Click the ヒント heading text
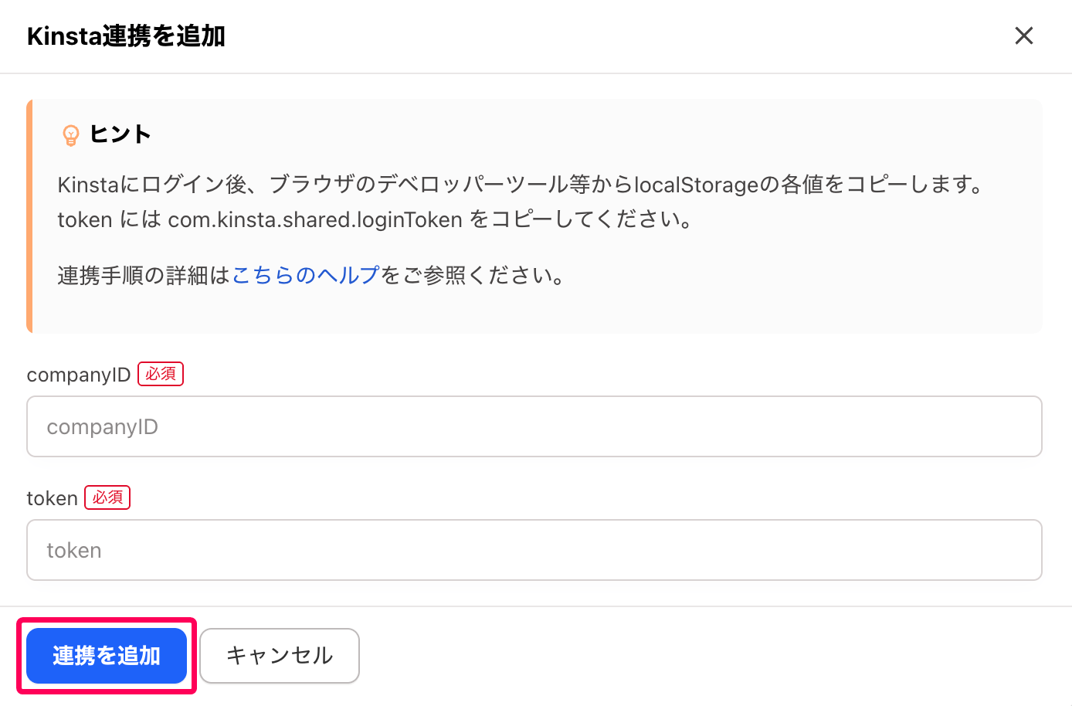The height and width of the screenshot is (706, 1072). tap(120, 134)
